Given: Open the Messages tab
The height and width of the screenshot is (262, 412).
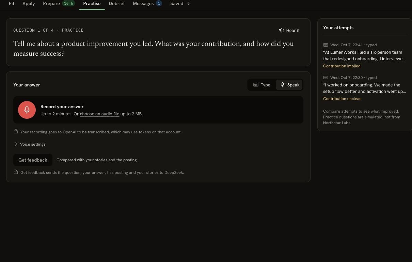Looking at the screenshot, I should coord(147,3).
